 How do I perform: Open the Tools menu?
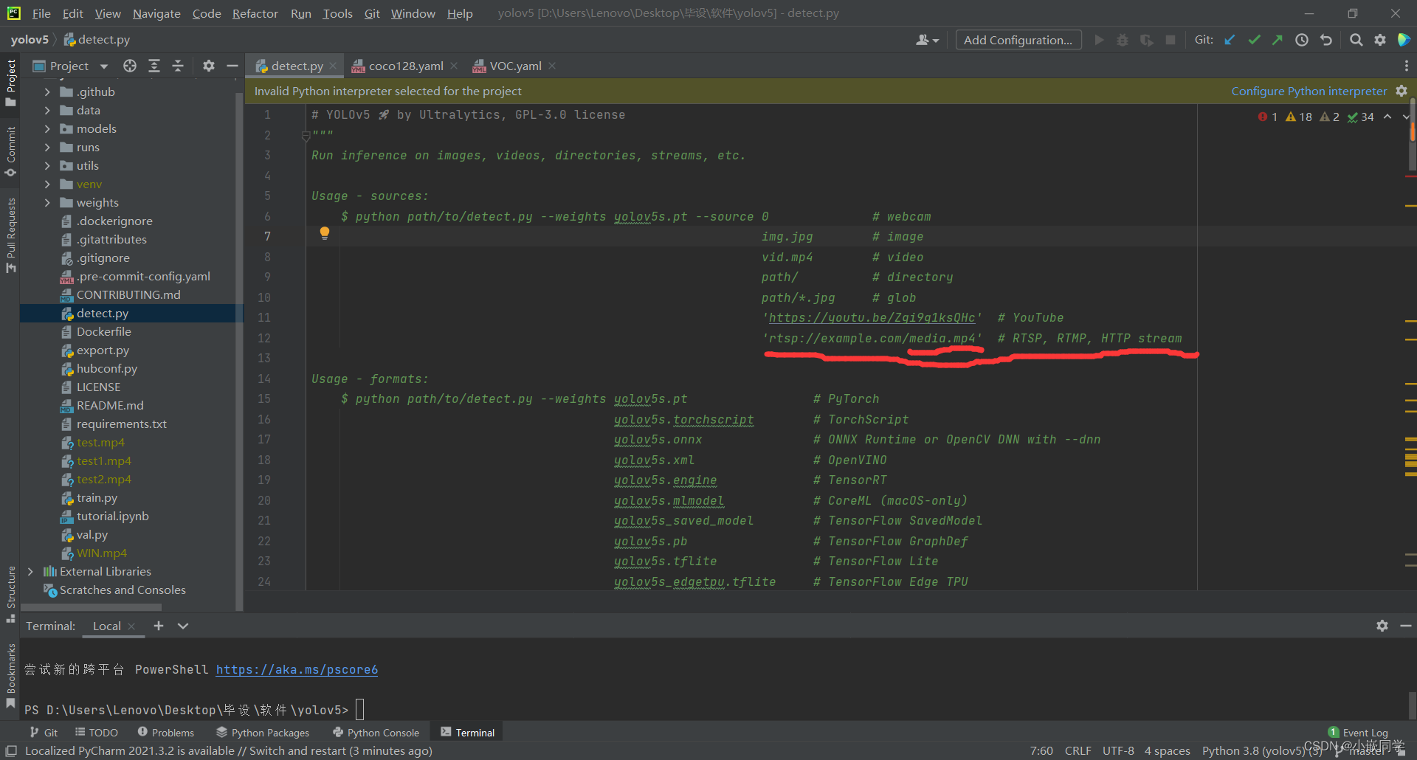[337, 13]
